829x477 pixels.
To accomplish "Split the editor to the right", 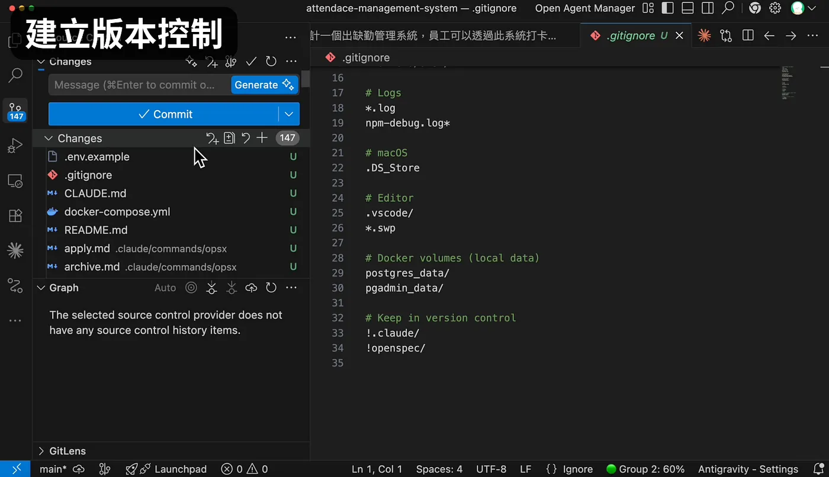I will pos(748,36).
